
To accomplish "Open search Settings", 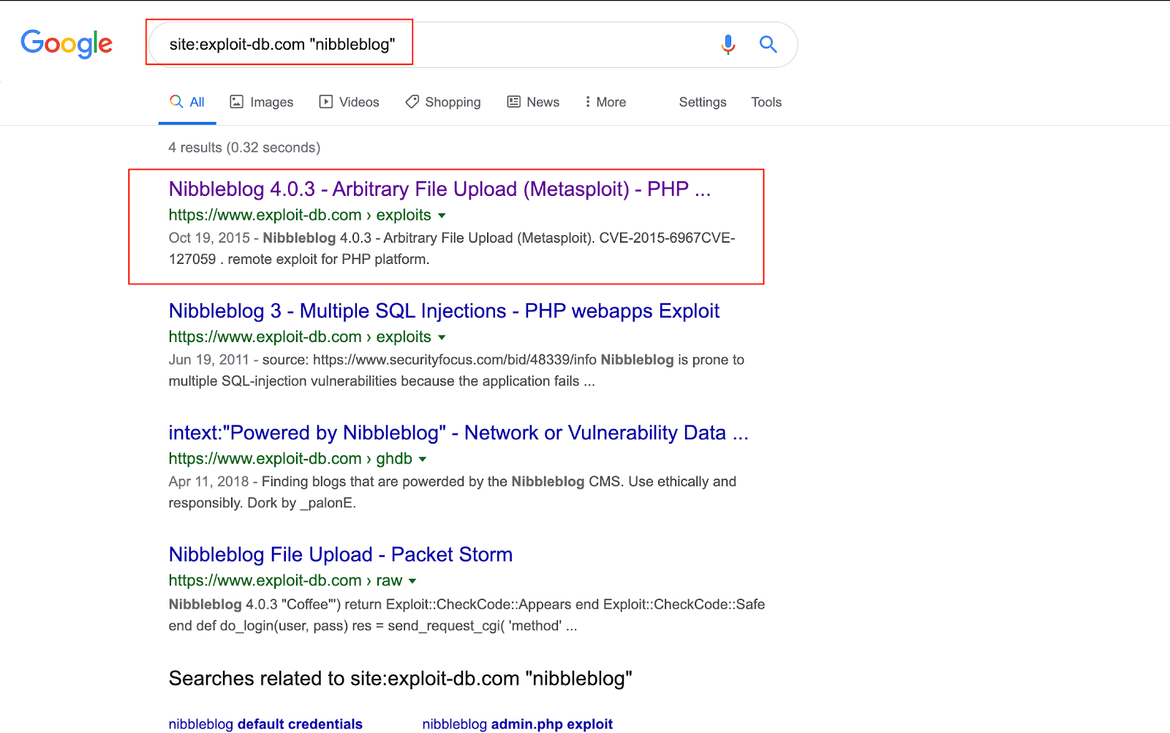I will (703, 102).
